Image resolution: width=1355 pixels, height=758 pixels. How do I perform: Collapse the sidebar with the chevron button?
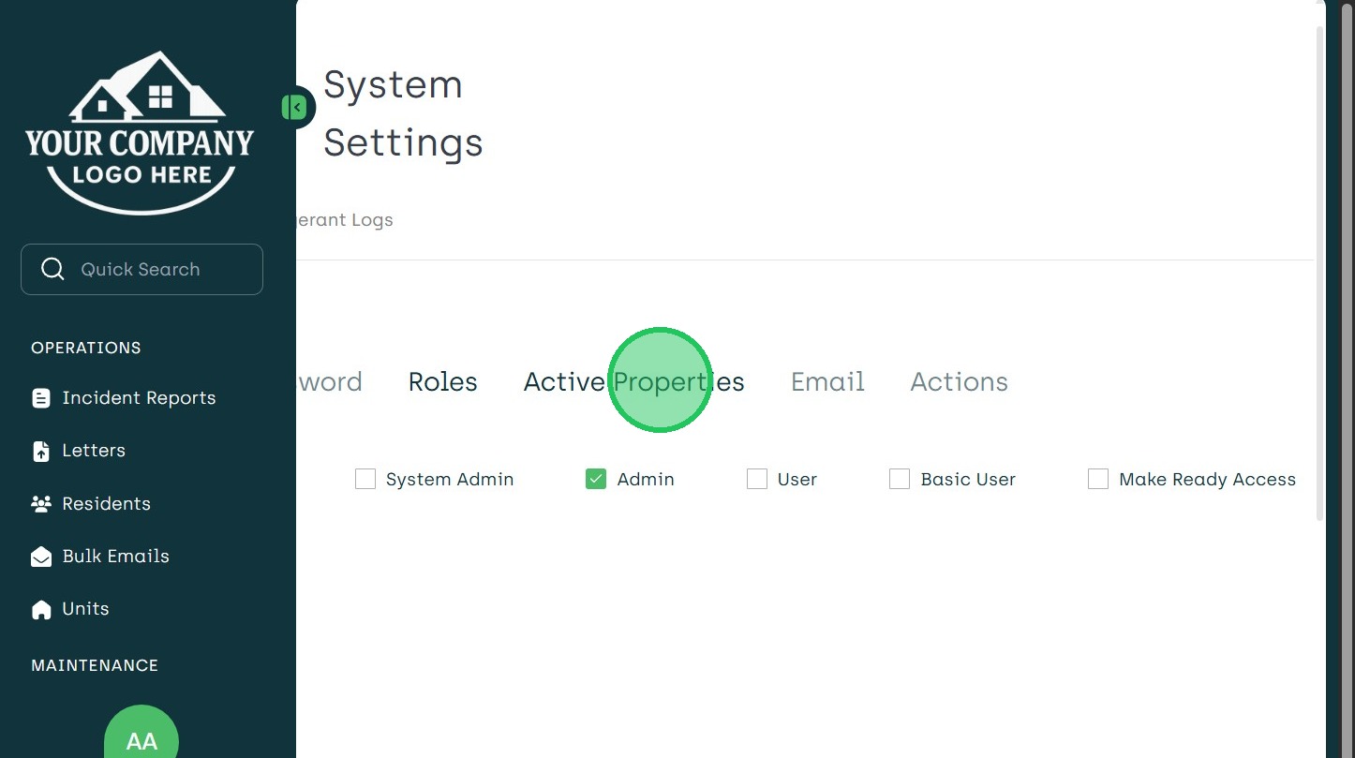[296, 108]
